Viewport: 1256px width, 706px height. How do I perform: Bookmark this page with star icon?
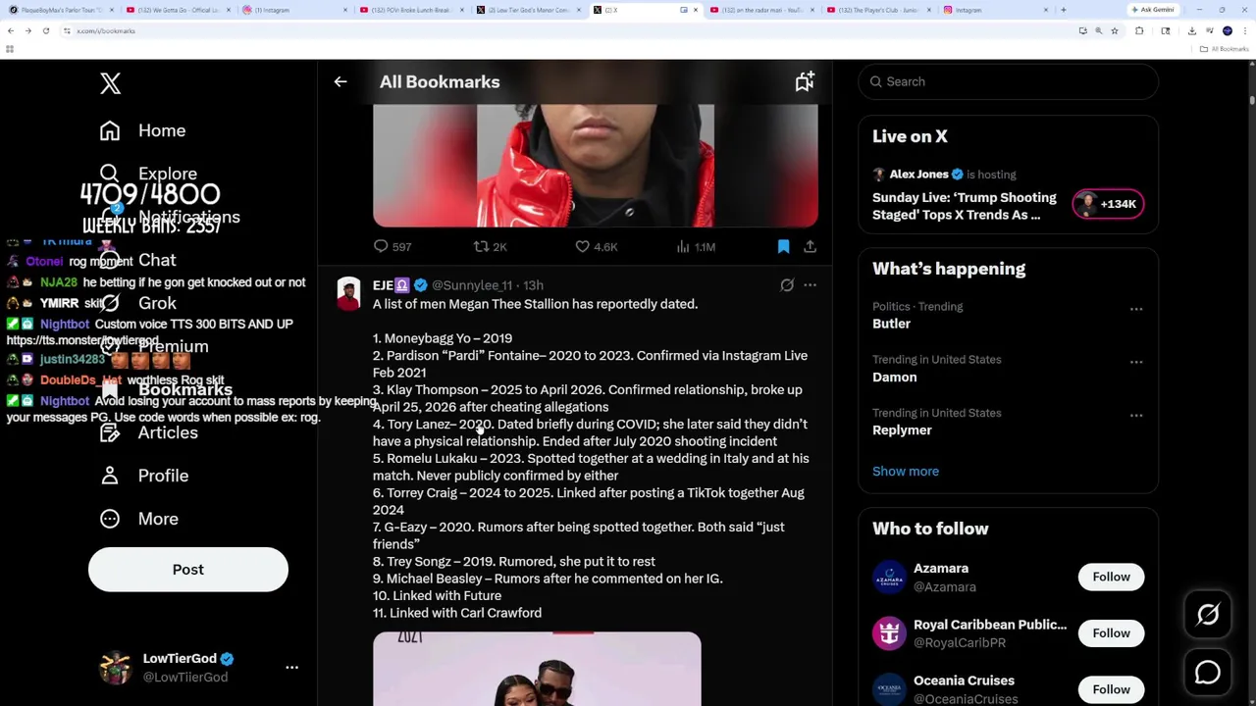point(1114,30)
